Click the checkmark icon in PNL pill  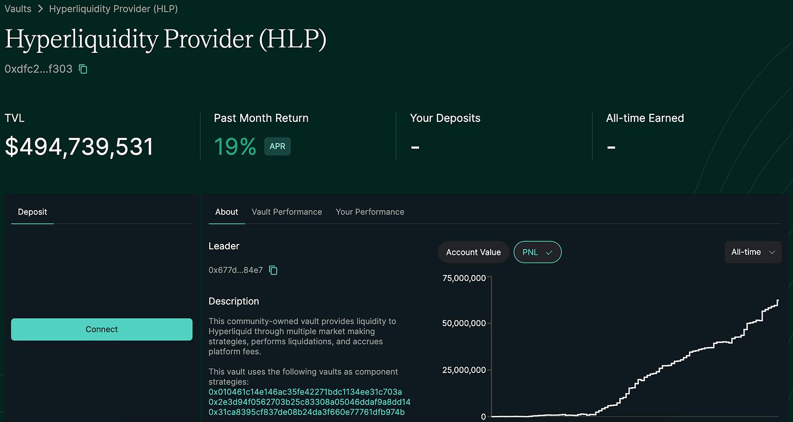point(549,252)
